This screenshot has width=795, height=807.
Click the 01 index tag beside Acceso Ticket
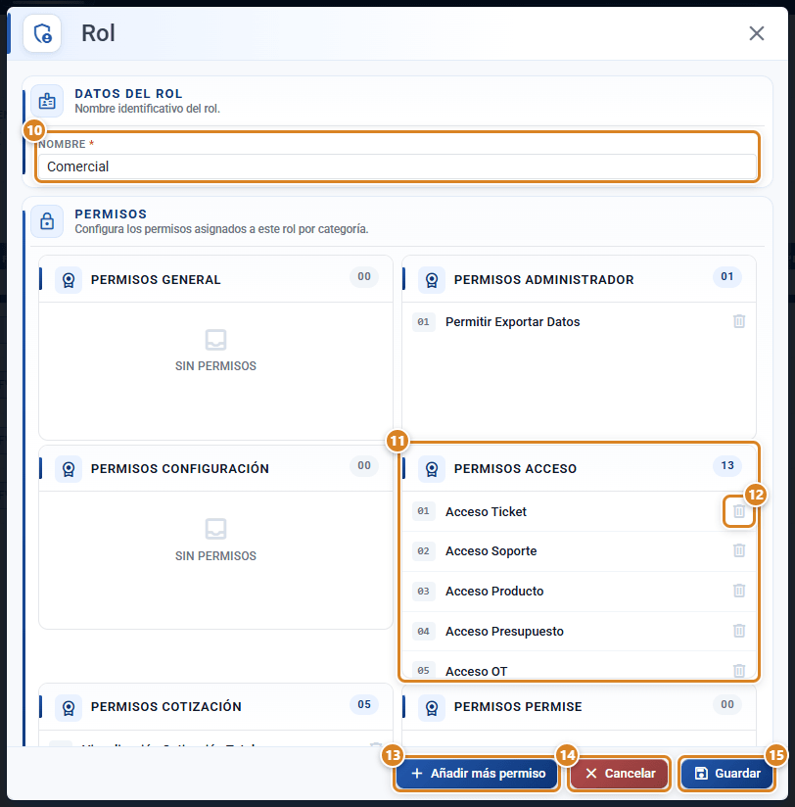tap(424, 511)
